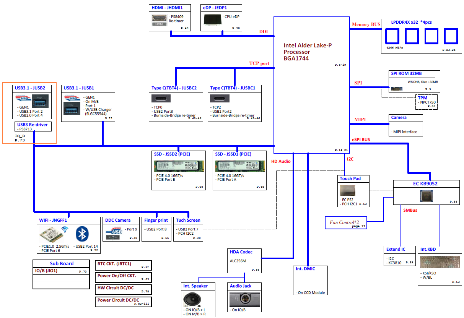464x318 pixels.
Task: Select the LPDDR4X x32 *4pcs title
Action: [x=411, y=22]
